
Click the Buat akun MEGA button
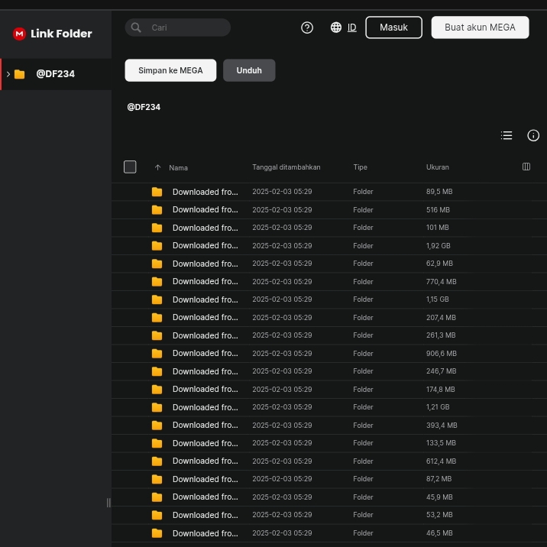click(x=480, y=28)
